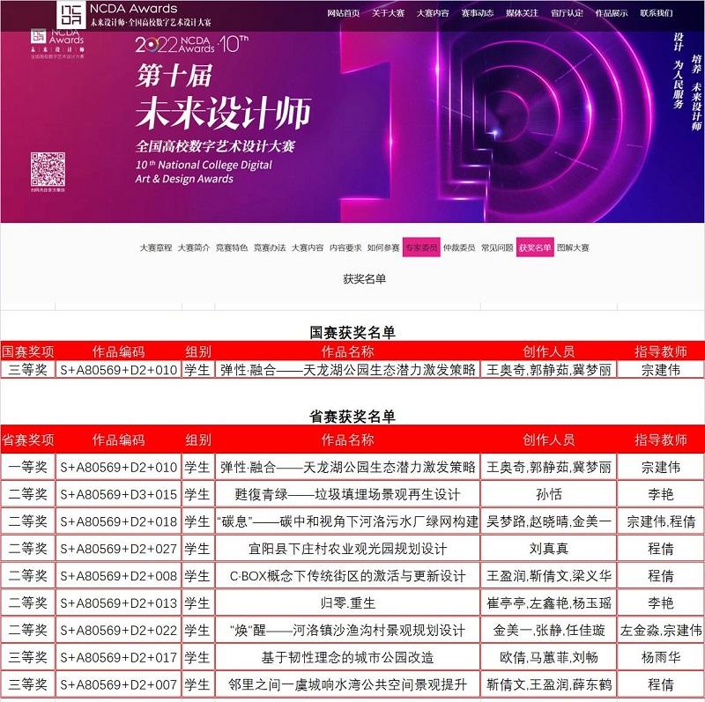Open 网站首页 in the top navigation
This screenshot has width=705, height=702.
click(x=343, y=14)
